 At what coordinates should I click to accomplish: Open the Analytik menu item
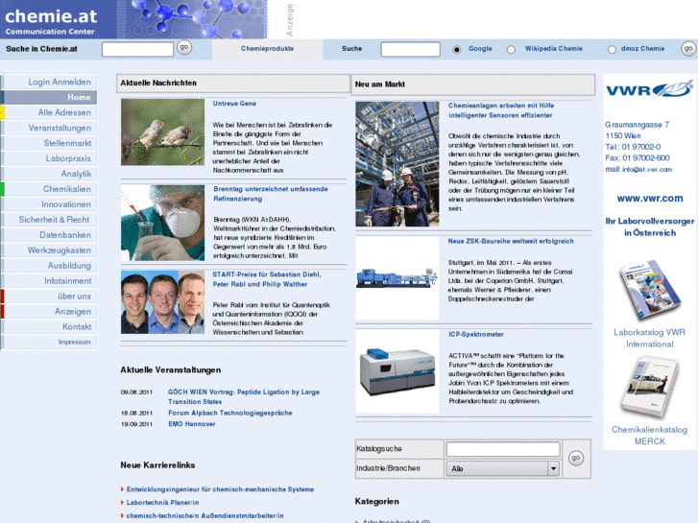[x=49, y=174]
